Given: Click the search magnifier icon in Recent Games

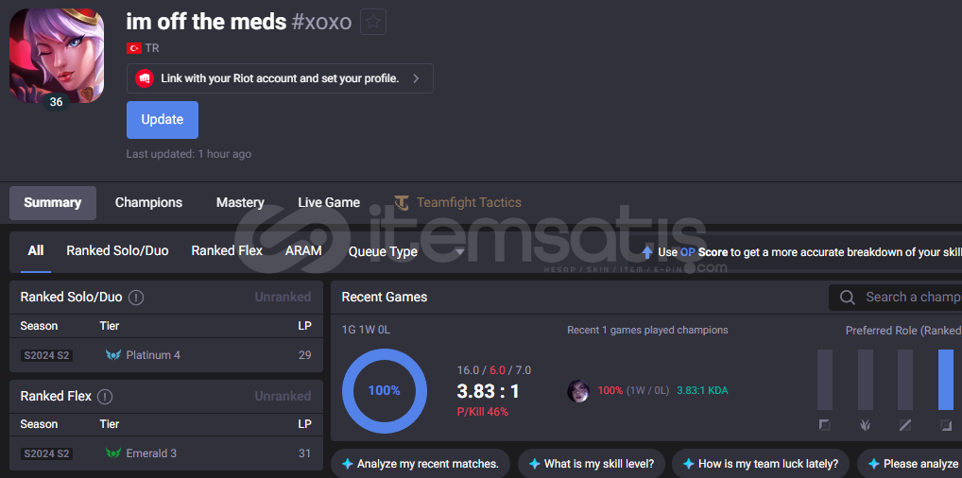Looking at the screenshot, I should [x=848, y=298].
